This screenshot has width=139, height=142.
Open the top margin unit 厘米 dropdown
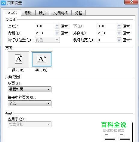[x=65, y=26]
